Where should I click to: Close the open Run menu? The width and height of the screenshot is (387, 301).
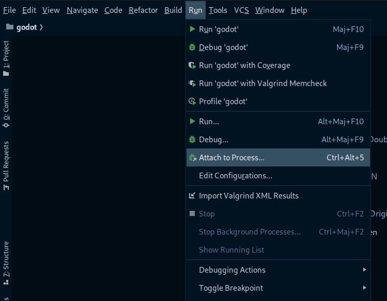(195, 10)
